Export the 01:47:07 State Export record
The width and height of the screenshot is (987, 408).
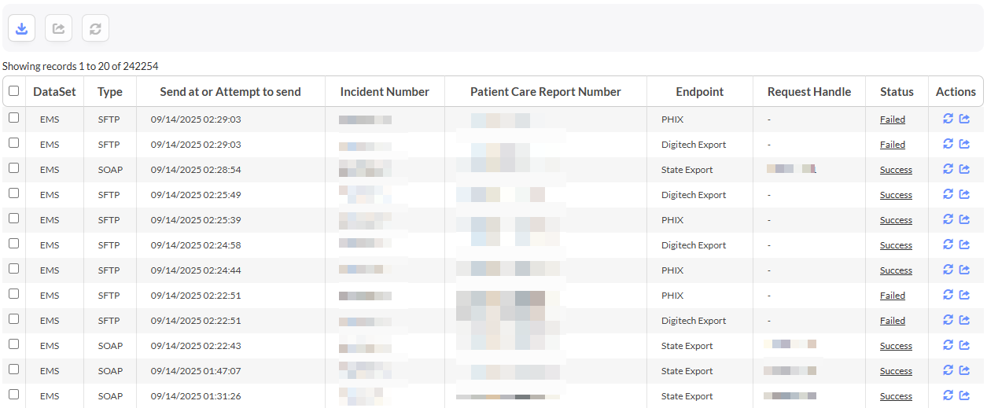tap(964, 370)
